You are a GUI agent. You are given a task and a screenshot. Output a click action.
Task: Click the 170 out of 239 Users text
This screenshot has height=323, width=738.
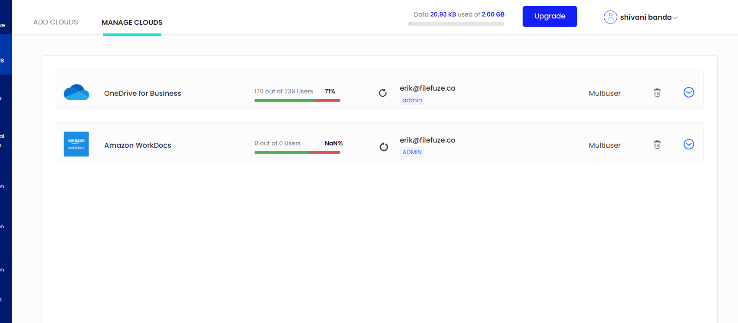[x=284, y=91]
